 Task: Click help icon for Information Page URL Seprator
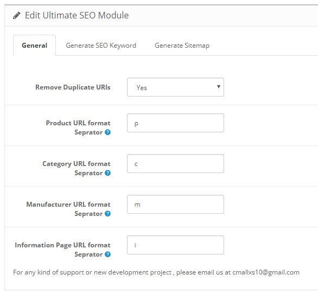[x=107, y=254]
